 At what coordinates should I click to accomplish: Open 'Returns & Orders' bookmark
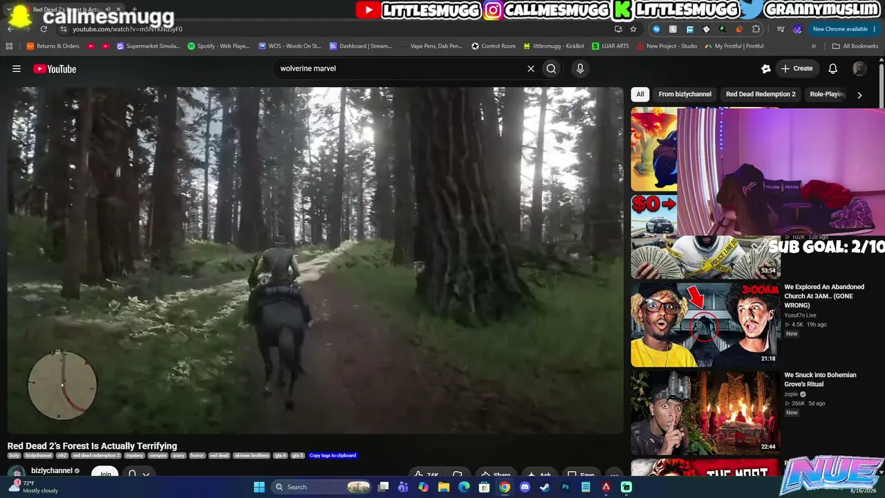[53, 46]
